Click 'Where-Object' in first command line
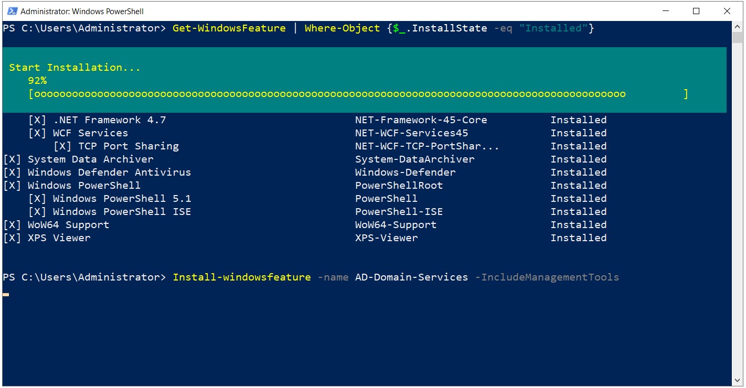 coord(343,28)
